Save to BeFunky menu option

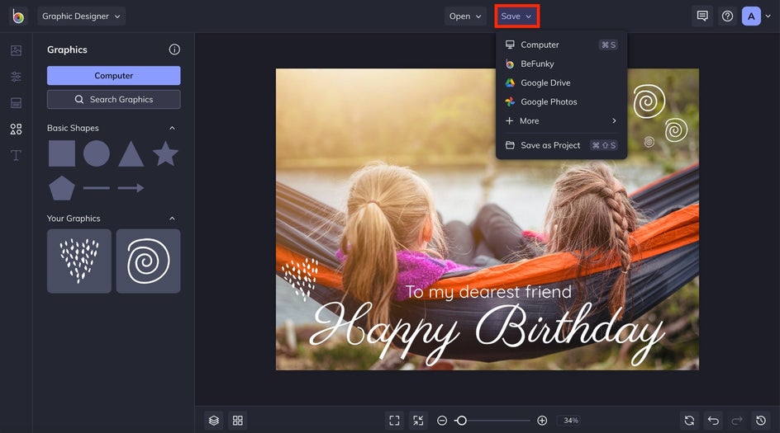tap(561, 64)
